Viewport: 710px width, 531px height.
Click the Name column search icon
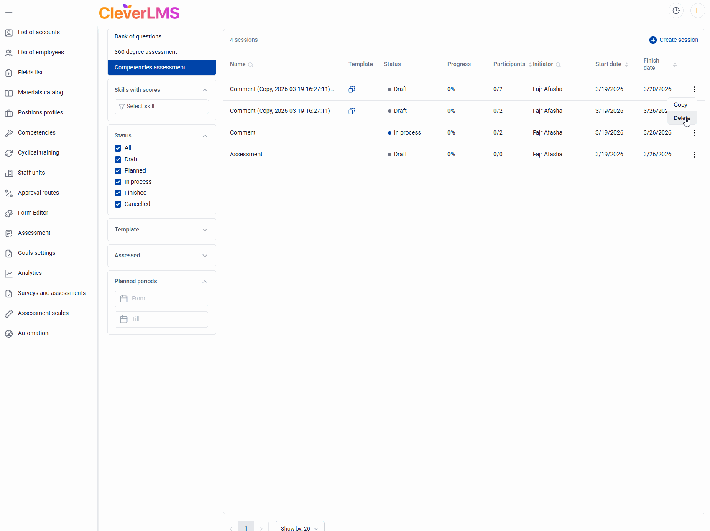click(x=250, y=65)
